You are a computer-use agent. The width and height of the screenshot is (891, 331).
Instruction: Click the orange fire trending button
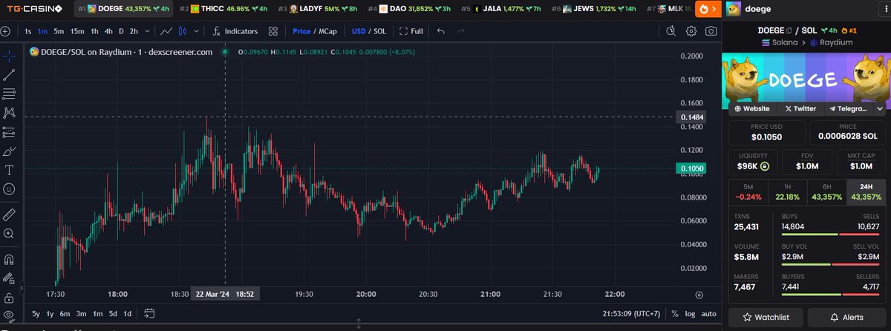pos(709,9)
